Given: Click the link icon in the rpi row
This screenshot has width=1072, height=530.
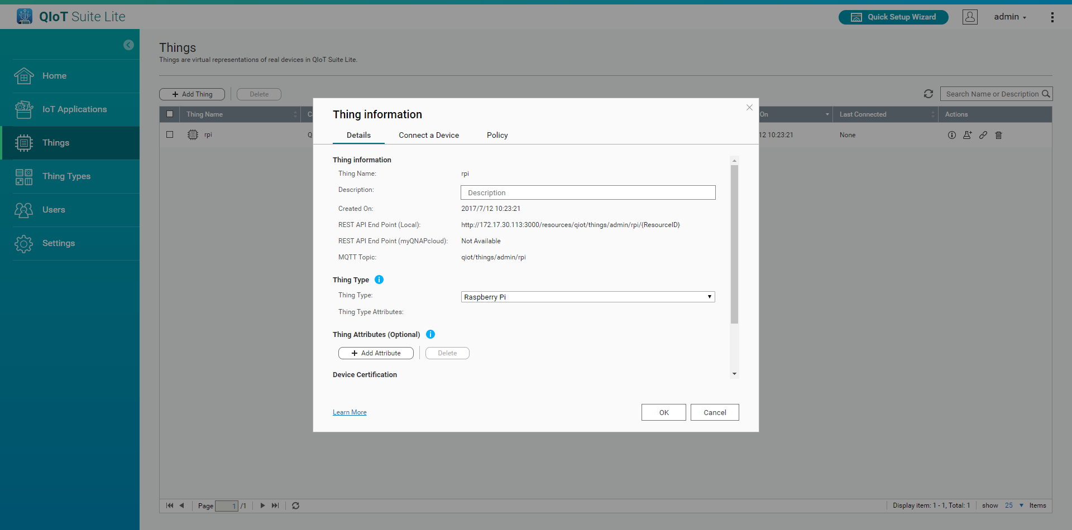Looking at the screenshot, I should pyautogui.click(x=983, y=135).
